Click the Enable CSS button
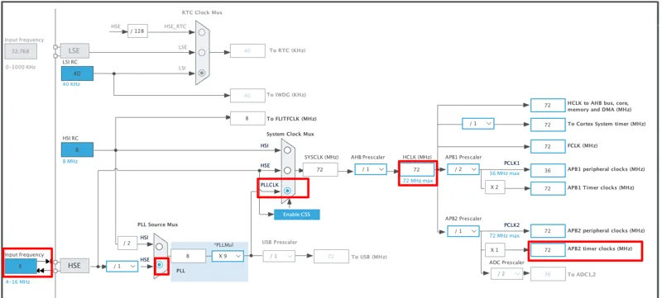This screenshot has width=662, height=298. (297, 215)
